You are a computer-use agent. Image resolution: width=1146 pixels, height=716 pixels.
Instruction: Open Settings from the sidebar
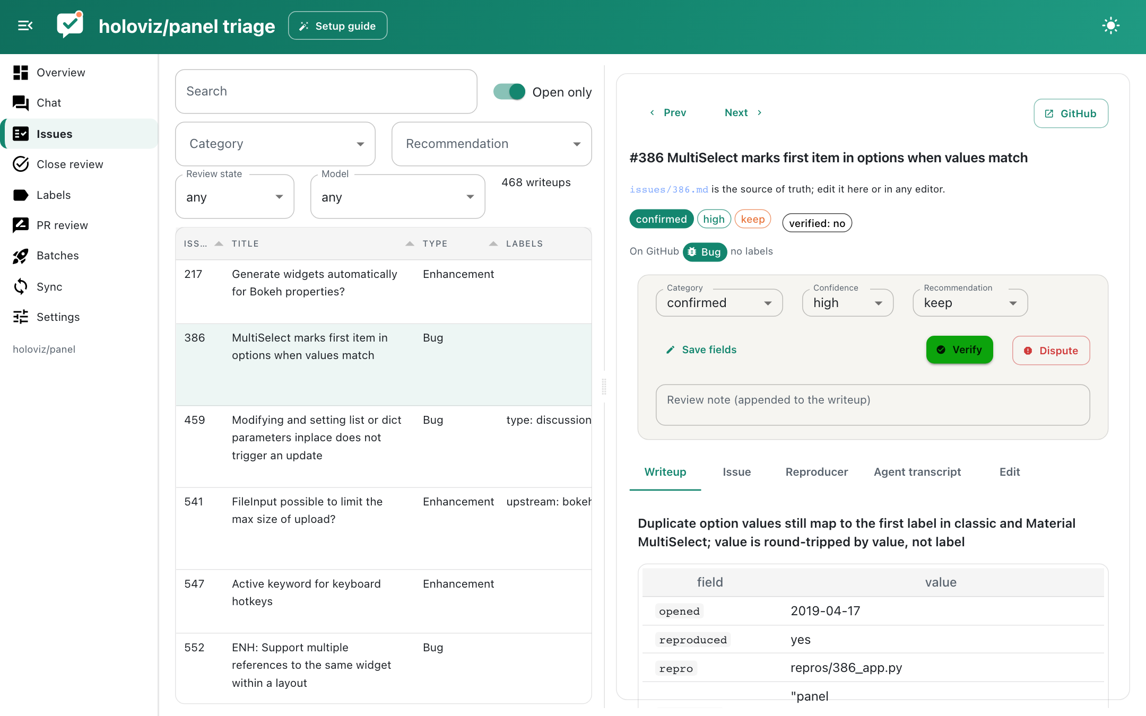(x=80, y=317)
